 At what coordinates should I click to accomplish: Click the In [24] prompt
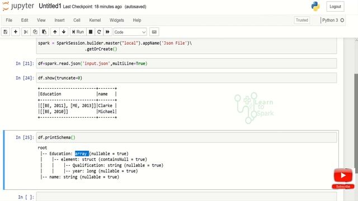25,78
